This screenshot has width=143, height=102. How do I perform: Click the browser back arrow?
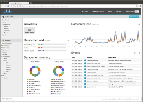(x=2, y=6)
